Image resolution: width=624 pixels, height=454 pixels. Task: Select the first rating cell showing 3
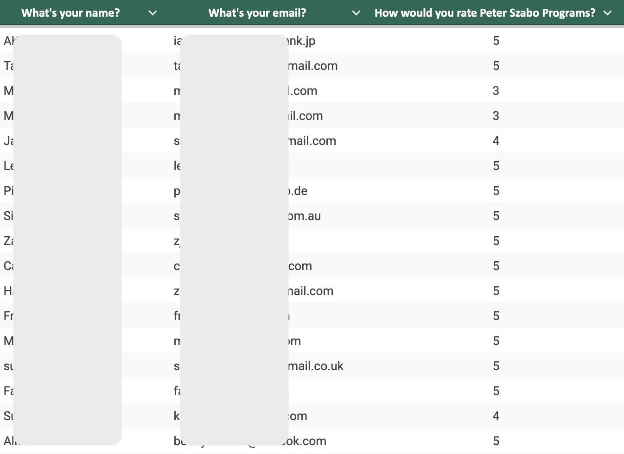496,91
